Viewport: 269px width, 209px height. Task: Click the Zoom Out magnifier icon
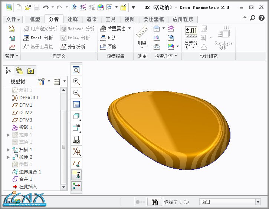tap(76, 93)
